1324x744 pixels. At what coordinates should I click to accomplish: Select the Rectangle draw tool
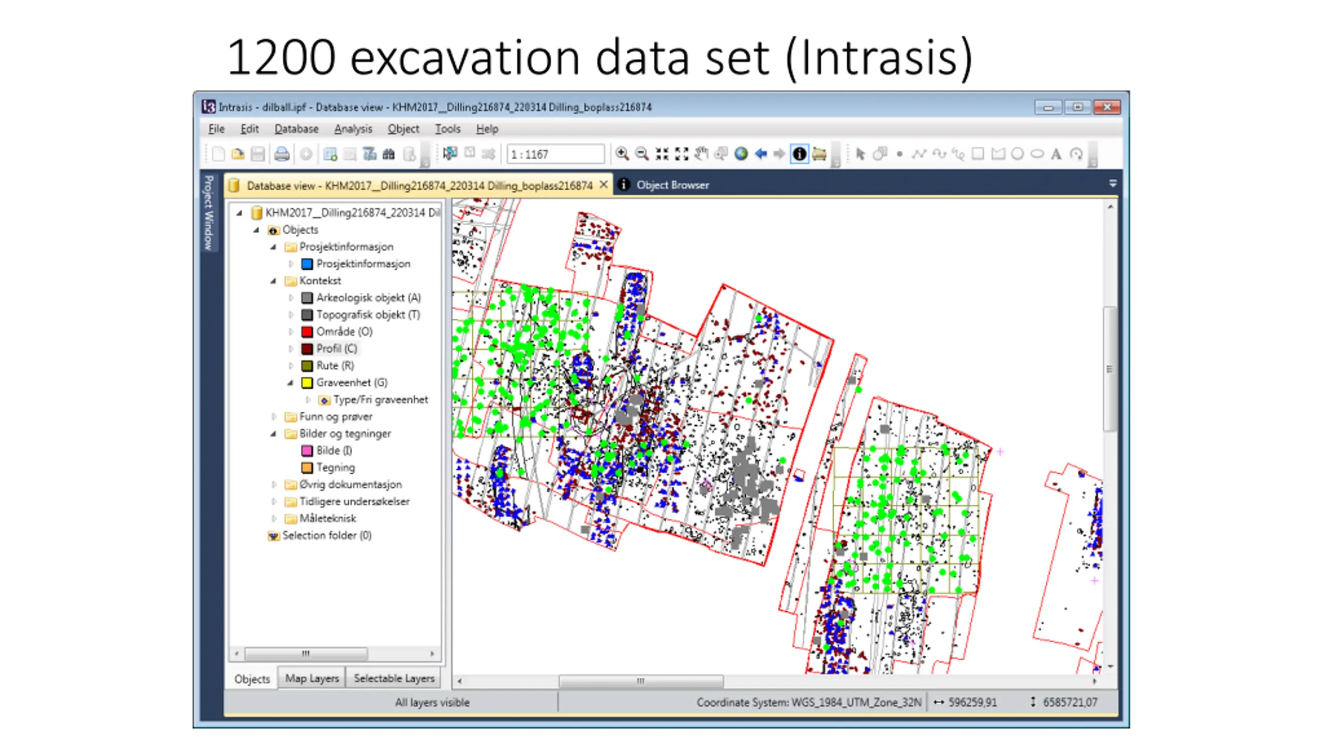click(x=978, y=154)
